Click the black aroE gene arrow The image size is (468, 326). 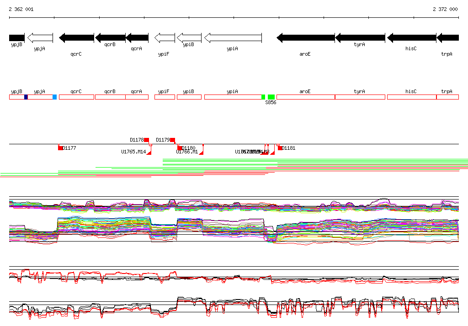click(305, 38)
